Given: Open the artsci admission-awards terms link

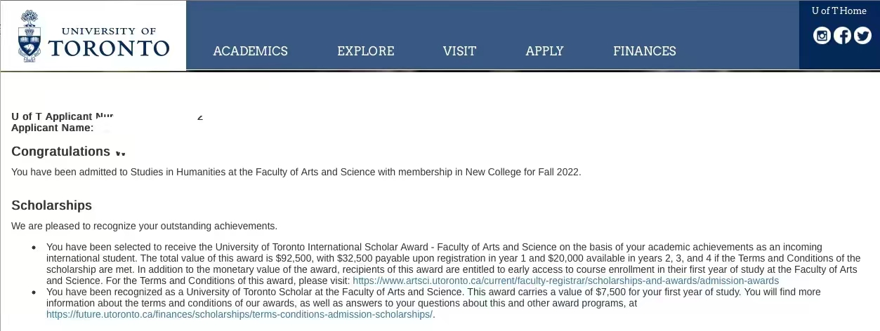Looking at the screenshot, I should point(565,281).
